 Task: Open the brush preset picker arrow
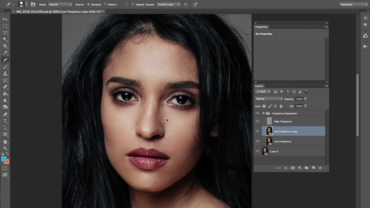coord(26,5)
